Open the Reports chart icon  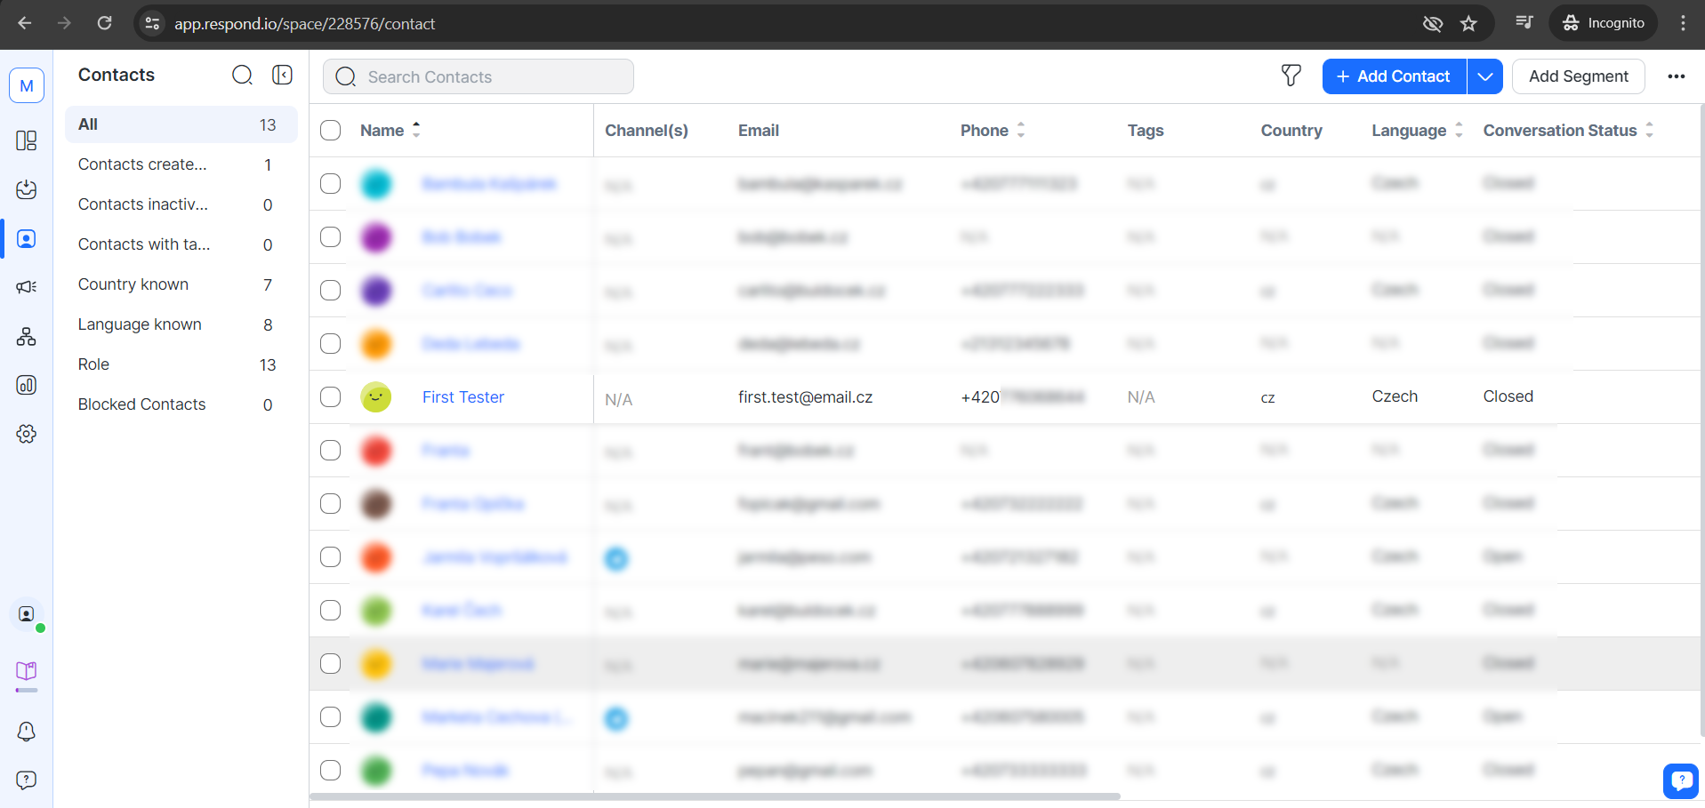point(27,385)
